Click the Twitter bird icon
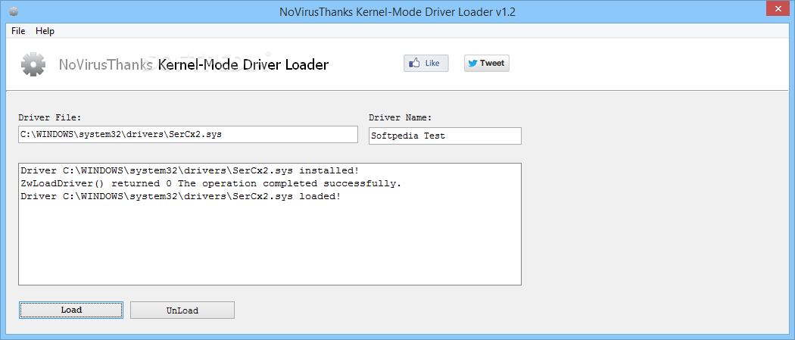 point(472,64)
